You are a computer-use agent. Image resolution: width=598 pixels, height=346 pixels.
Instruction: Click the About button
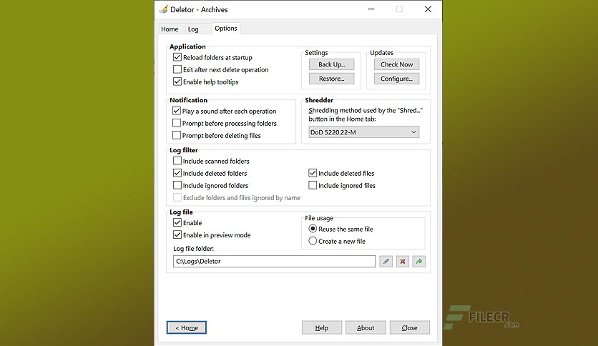point(366,327)
